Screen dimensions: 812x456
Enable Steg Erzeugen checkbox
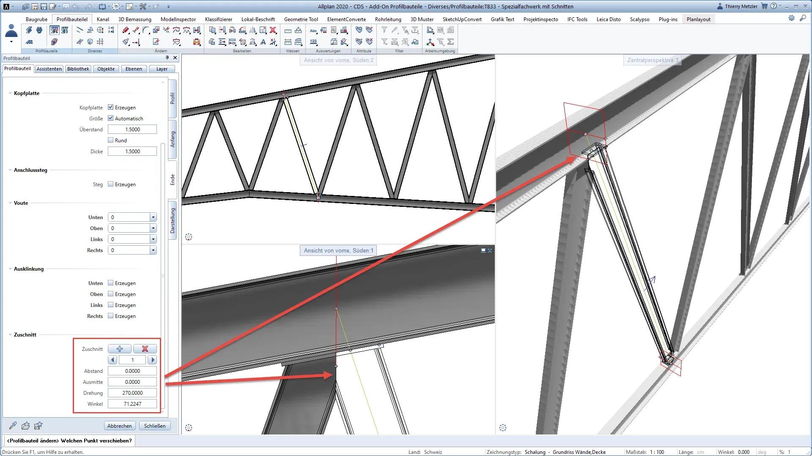click(x=111, y=184)
